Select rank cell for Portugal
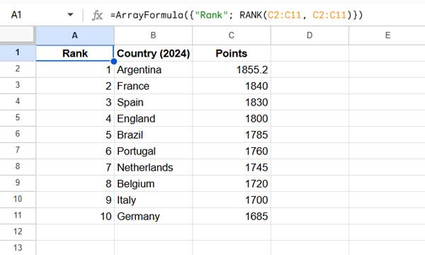The width and height of the screenshot is (425, 255). [x=75, y=151]
